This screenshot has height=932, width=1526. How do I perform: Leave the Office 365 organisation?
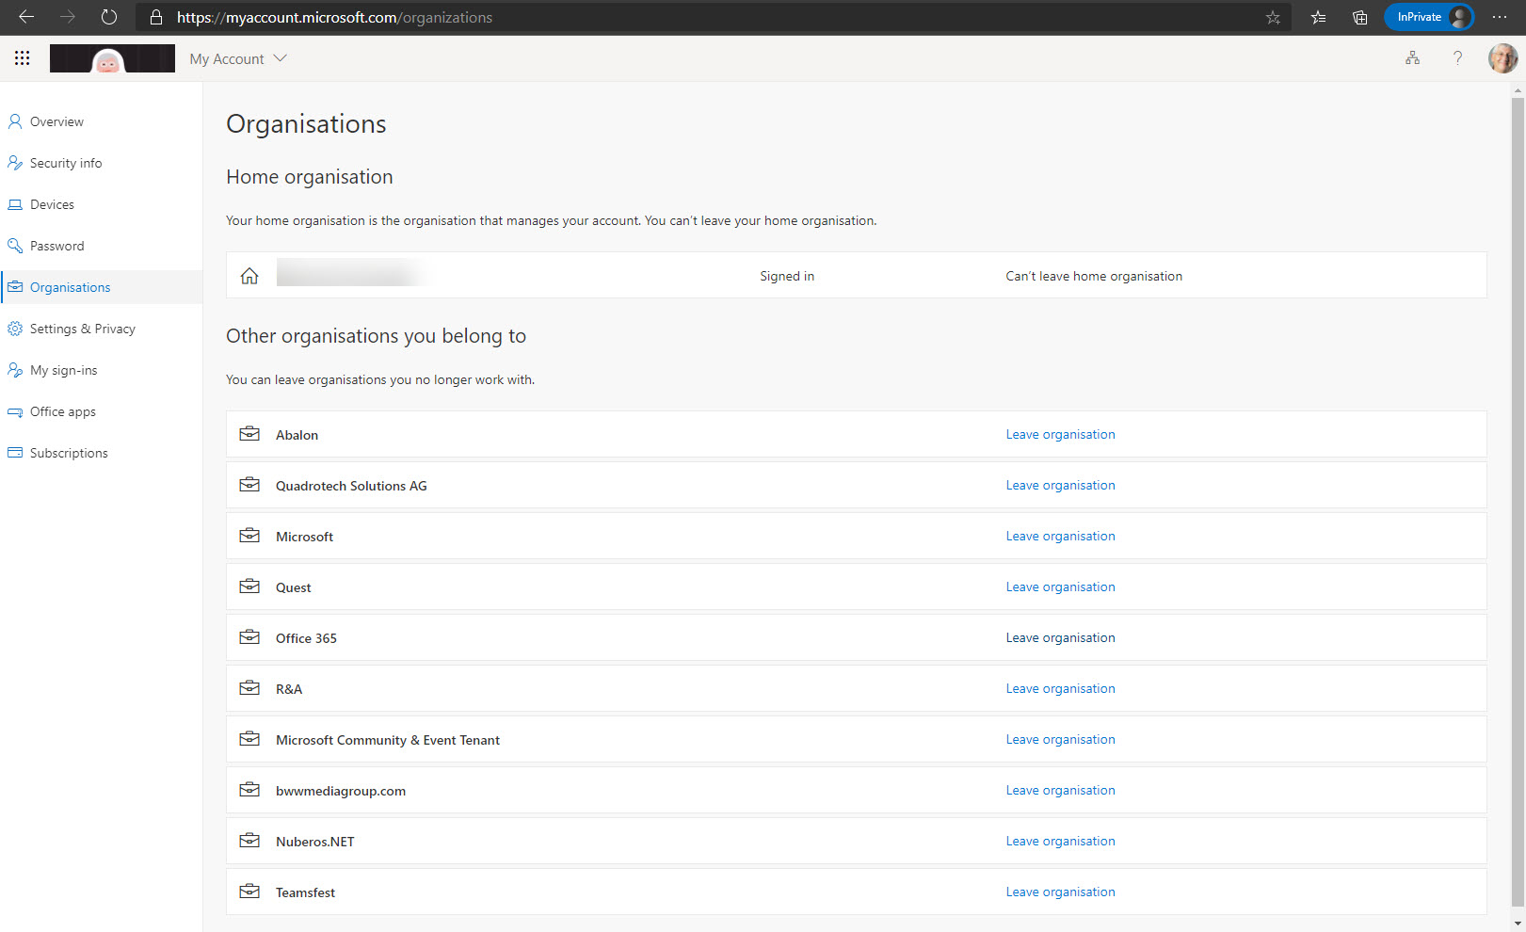click(1060, 637)
